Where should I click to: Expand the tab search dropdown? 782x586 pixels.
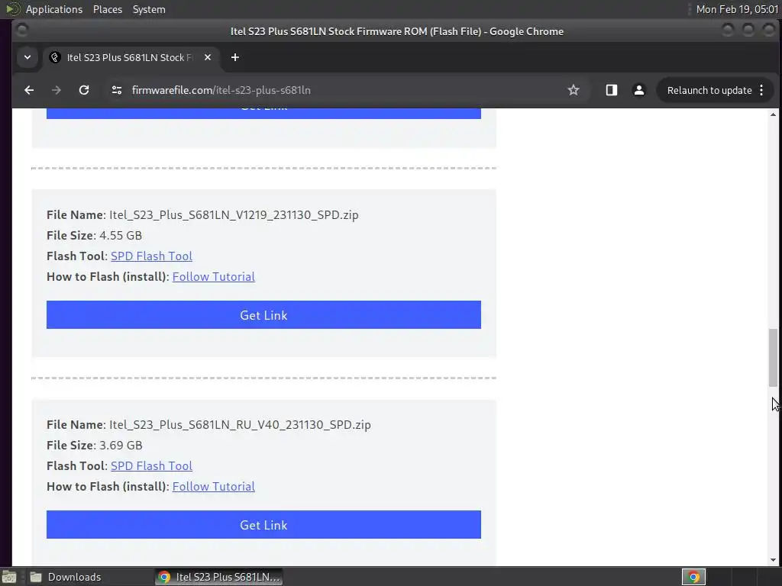coord(27,57)
